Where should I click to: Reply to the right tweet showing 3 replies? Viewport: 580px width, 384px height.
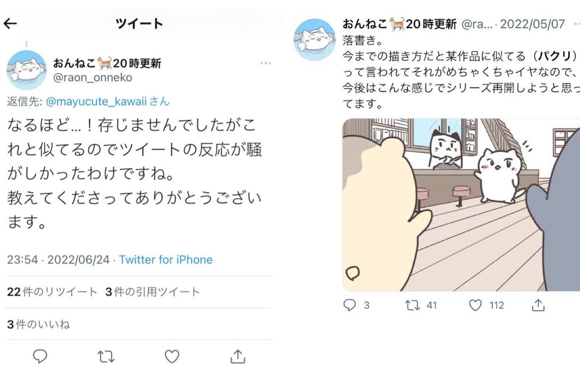pos(356,306)
